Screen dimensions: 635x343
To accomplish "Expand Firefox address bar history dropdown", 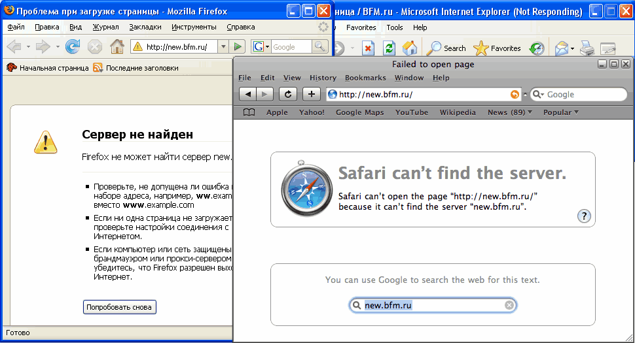I will [223, 47].
